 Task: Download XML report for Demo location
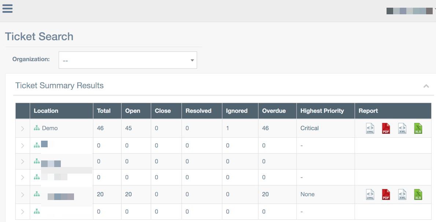tap(402, 128)
